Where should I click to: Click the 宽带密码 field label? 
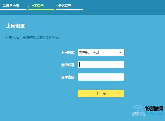pyautogui.click(x=68, y=77)
